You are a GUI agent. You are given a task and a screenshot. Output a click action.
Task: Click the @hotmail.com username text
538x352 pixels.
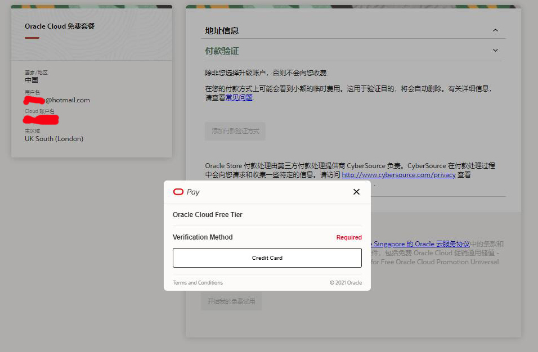pos(68,100)
